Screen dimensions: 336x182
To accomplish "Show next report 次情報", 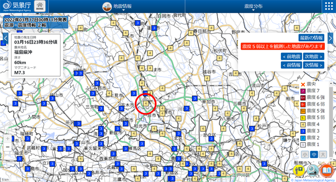I will tap(313, 65).
